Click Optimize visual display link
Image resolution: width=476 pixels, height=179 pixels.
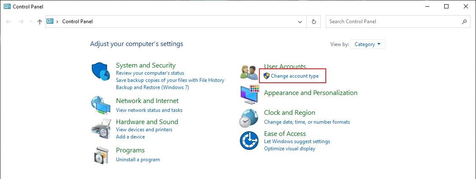(289, 149)
